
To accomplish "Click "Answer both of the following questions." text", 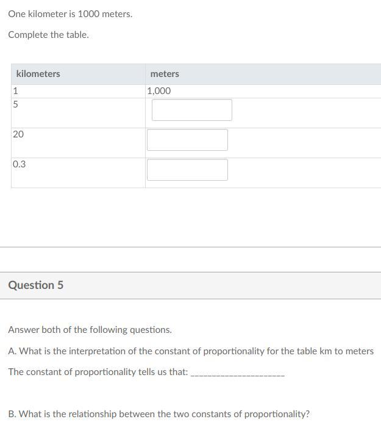I will pos(90,330).
